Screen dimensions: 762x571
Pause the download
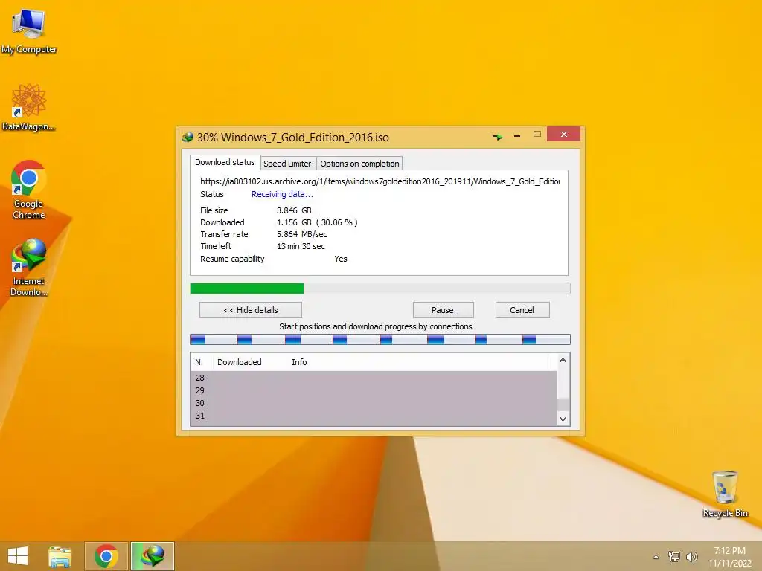pos(442,310)
